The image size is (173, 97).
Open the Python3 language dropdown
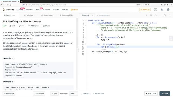[87, 15]
